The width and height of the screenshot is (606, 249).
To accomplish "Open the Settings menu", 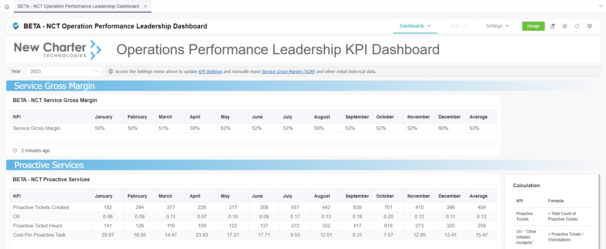I will (497, 26).
